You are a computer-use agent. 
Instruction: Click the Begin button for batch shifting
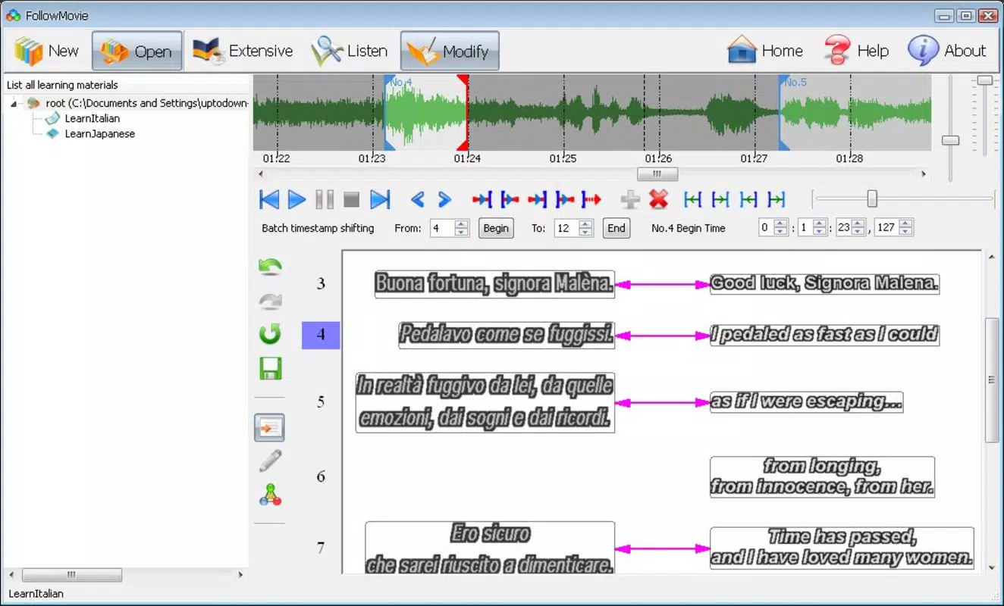(496, 228)
